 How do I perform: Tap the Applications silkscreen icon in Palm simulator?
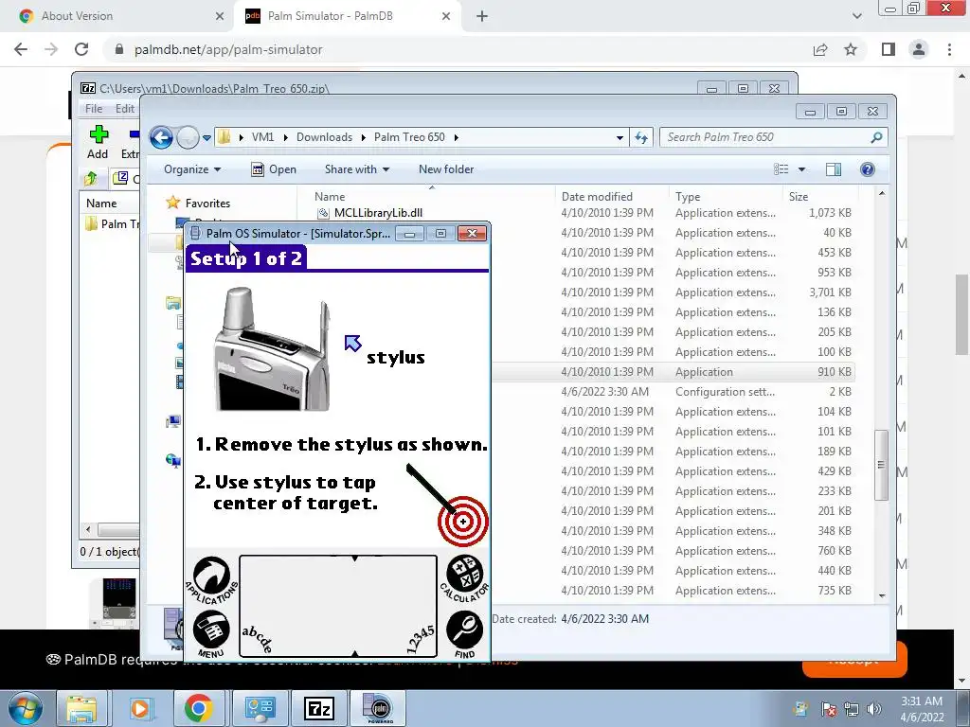pos(211,579)
